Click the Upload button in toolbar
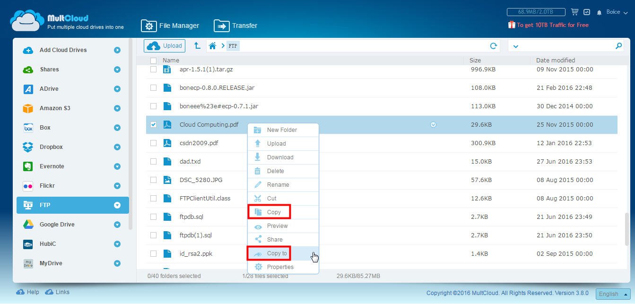 point(165,46)
